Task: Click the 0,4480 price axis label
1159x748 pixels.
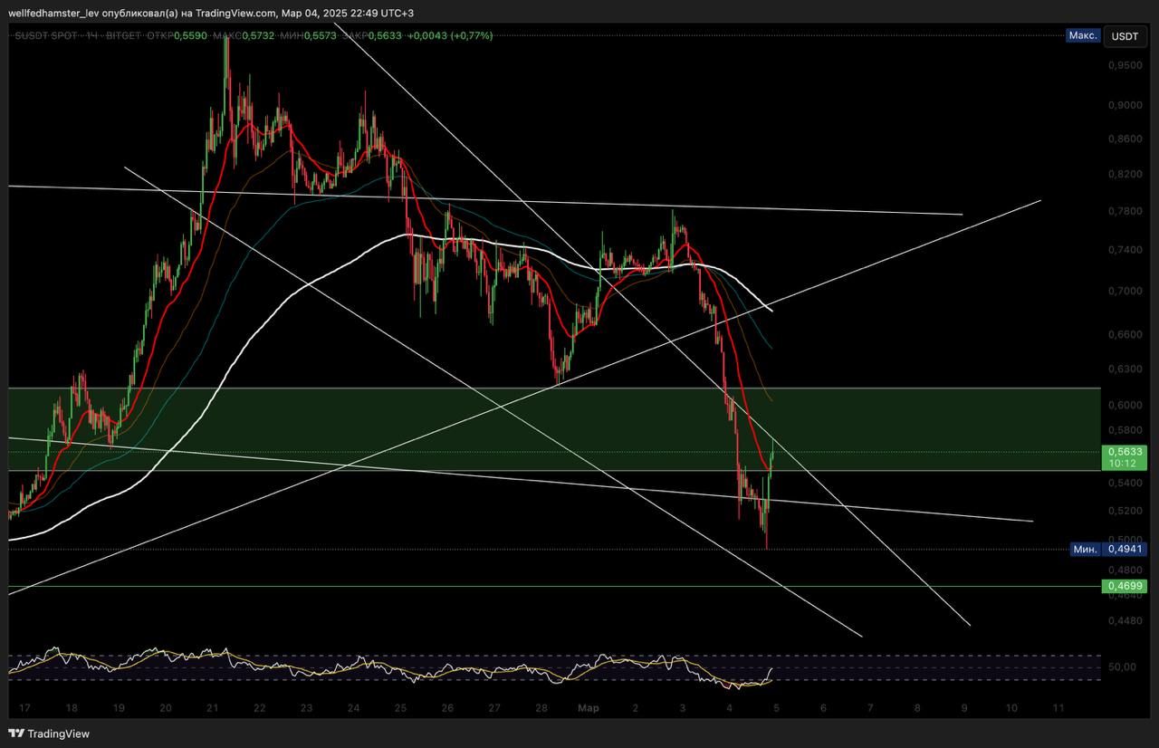Action: [x=1125, y=621]
